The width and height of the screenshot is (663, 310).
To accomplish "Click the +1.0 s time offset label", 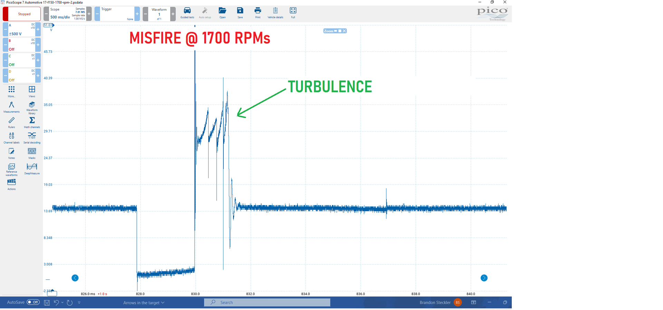I will click(x=102, y=294).
